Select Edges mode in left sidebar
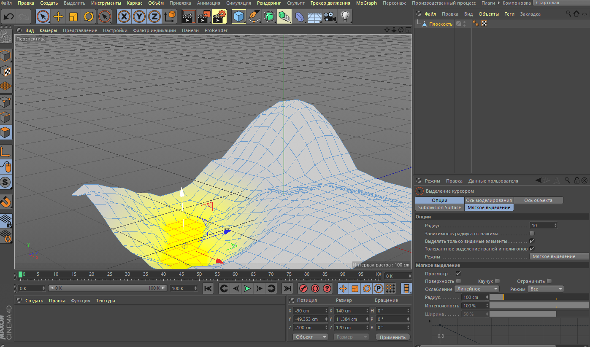 pyautogui.click(x=6, y=117)
